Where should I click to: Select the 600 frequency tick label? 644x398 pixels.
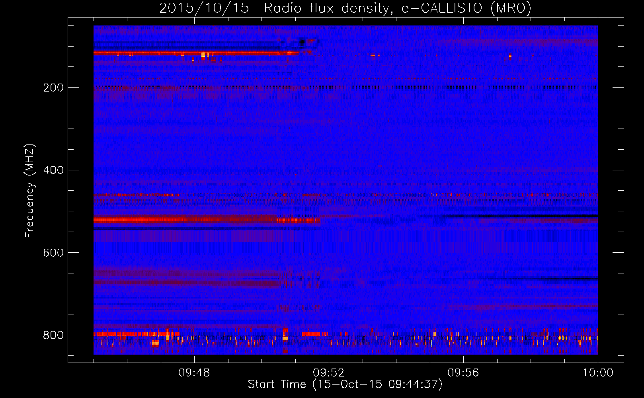click(53, 253)
